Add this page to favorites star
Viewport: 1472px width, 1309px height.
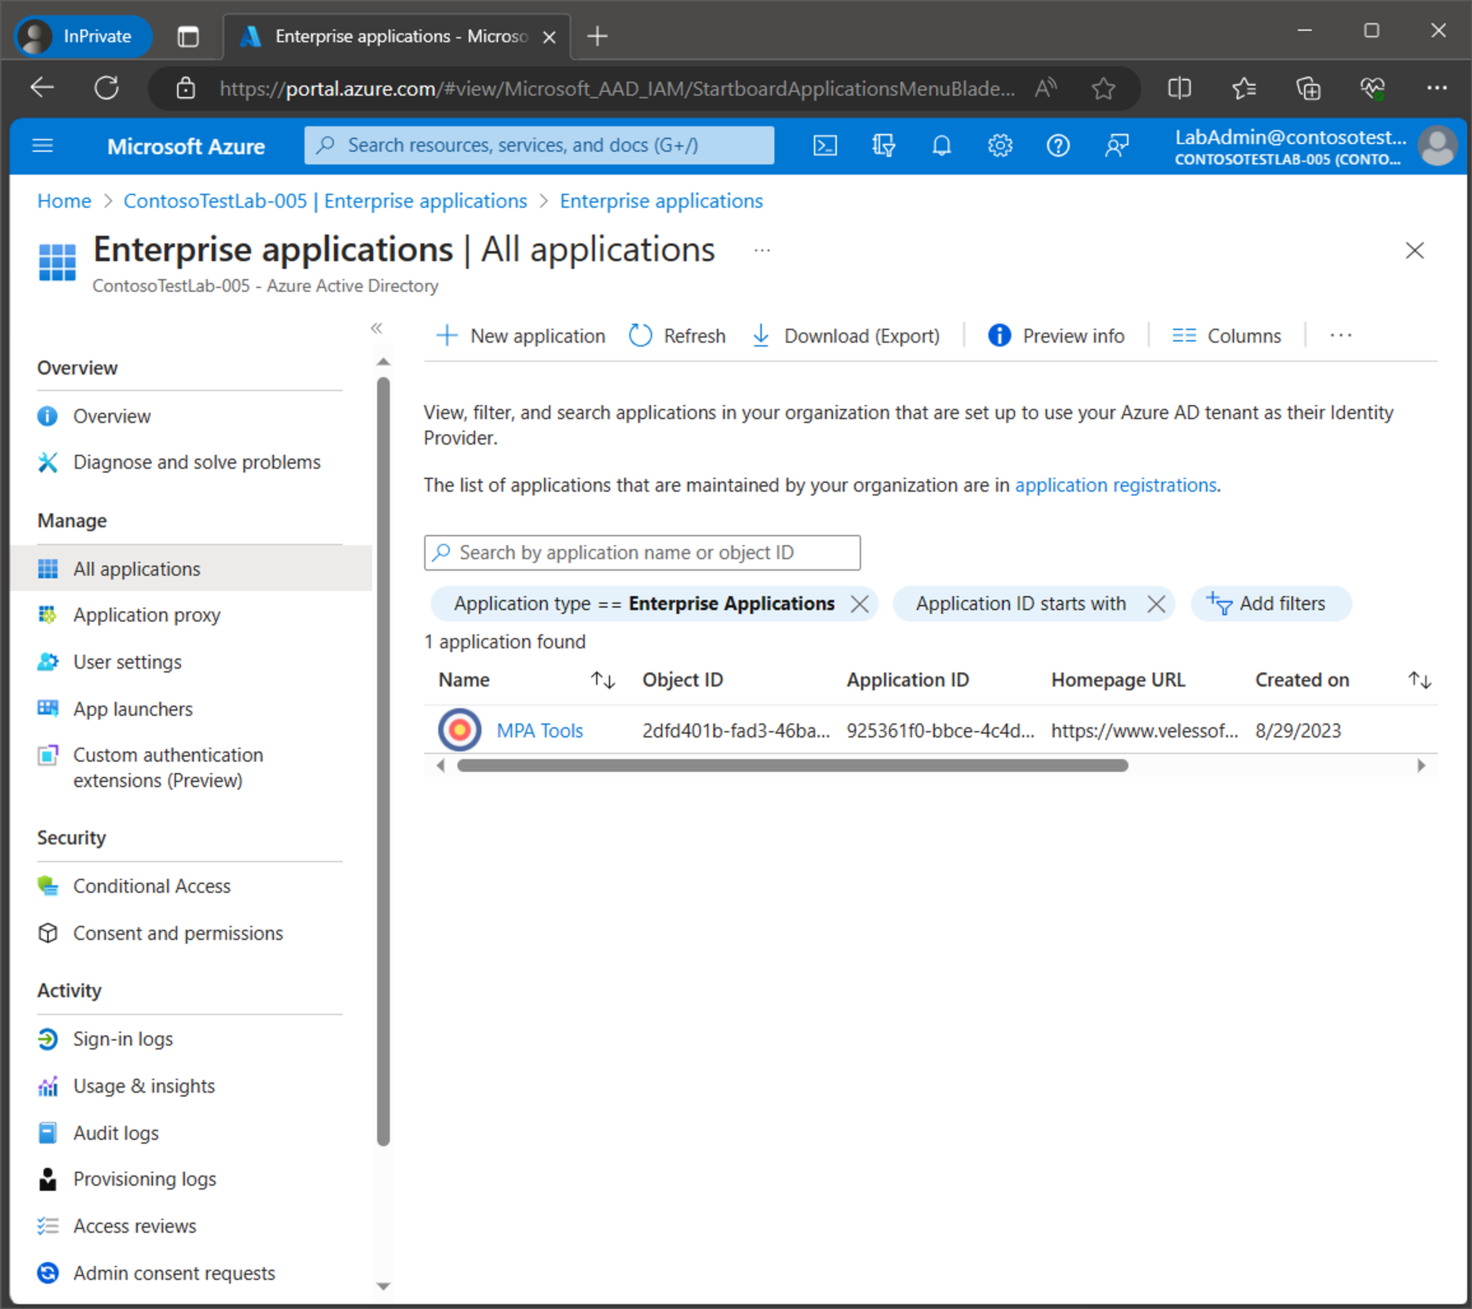pyautogui.click(x=1102, y=89)
